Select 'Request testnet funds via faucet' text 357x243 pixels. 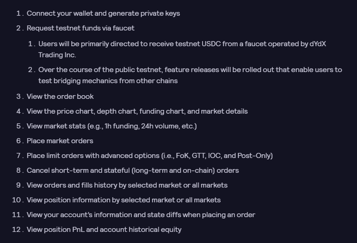coord(80,28)
